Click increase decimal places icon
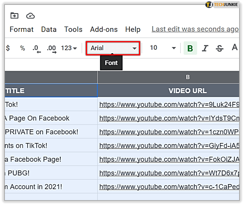Viewport: 244px width, 205px height. pyautogui.click(x=51, y=49)
